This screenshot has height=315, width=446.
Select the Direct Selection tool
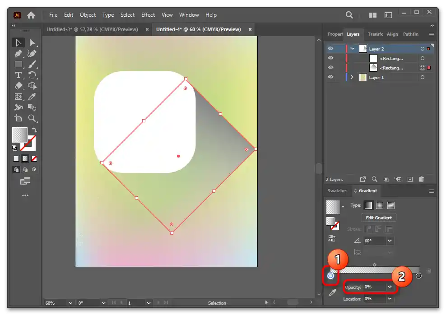click(x=32, y=43)
